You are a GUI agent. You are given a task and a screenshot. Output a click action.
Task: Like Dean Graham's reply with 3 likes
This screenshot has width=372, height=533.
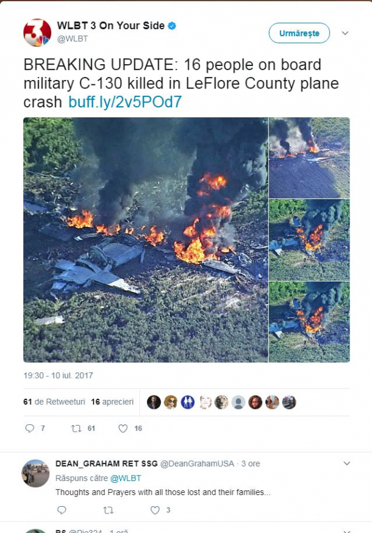[x=155, y=510]
